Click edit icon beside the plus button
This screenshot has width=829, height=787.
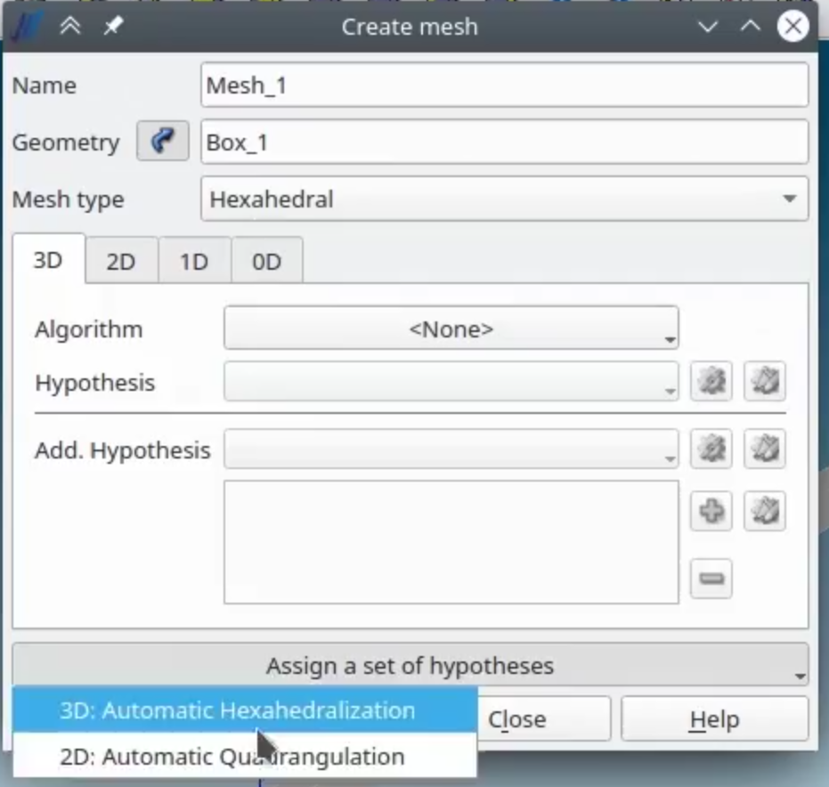tap(765, 511)
